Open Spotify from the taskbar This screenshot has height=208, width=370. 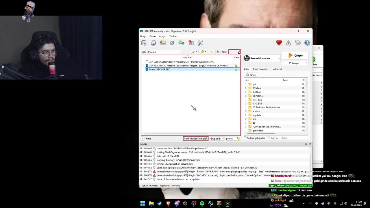point(202,203)
